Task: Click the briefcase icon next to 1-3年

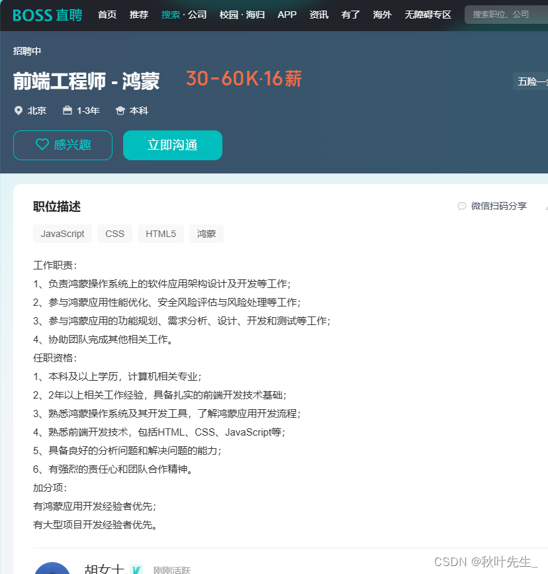Action: (68, 110)
